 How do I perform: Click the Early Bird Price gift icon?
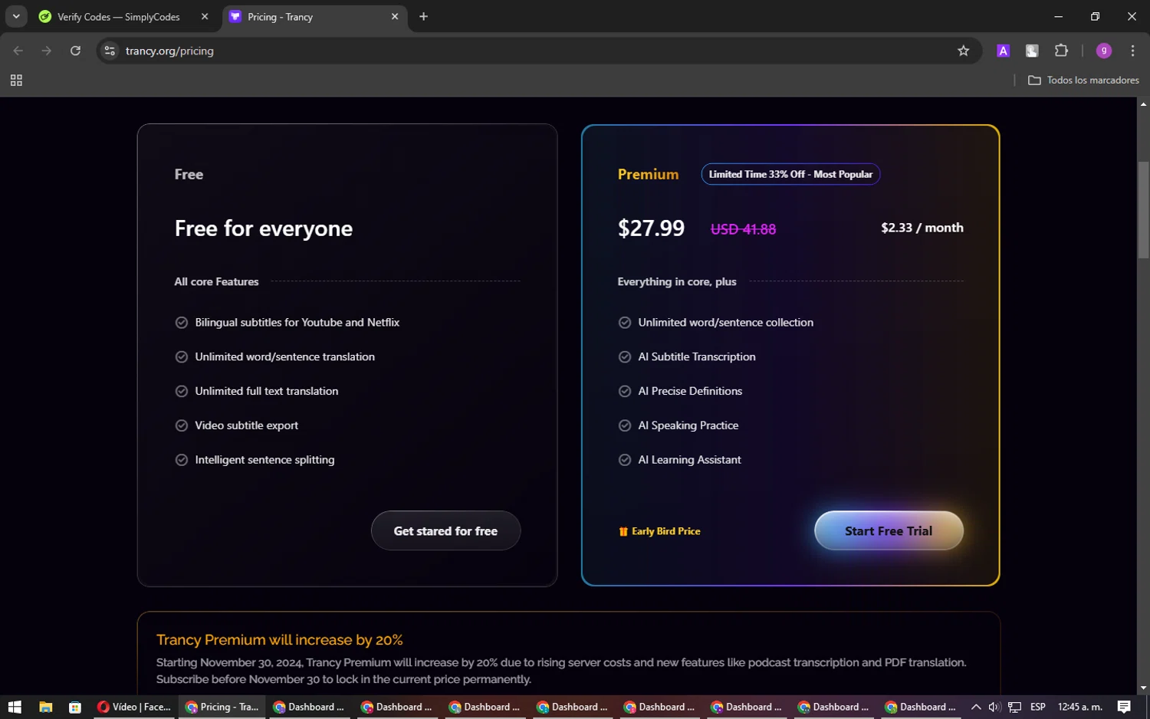623,531
